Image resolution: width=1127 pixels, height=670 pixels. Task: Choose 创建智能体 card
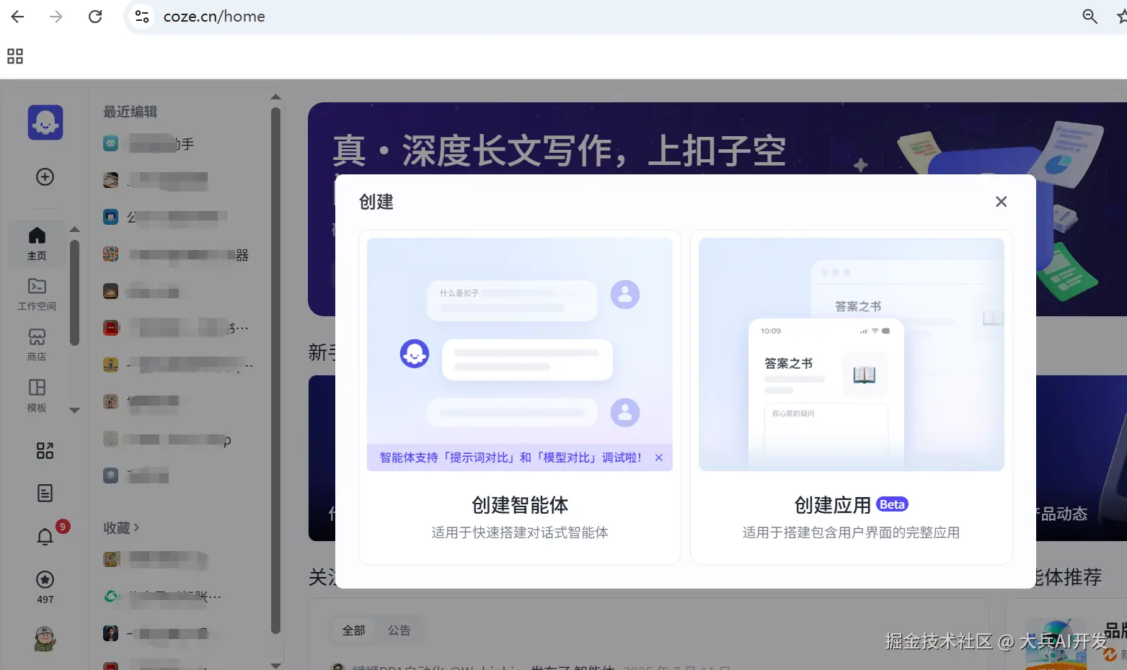click(519, 397)
